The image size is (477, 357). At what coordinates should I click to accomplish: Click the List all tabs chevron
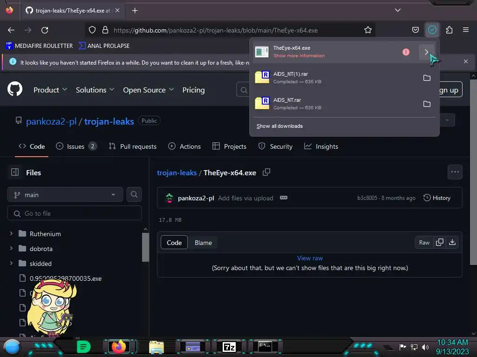398,10
